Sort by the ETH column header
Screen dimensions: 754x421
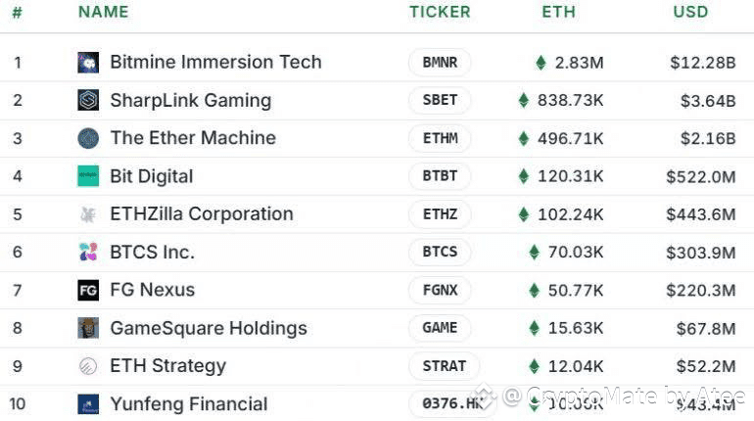(559, 12)
